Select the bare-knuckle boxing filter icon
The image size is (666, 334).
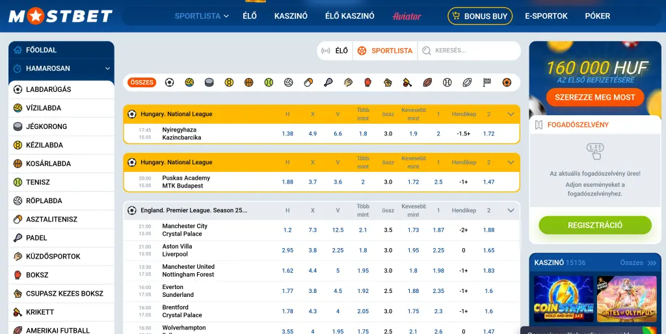coord(388,83)
